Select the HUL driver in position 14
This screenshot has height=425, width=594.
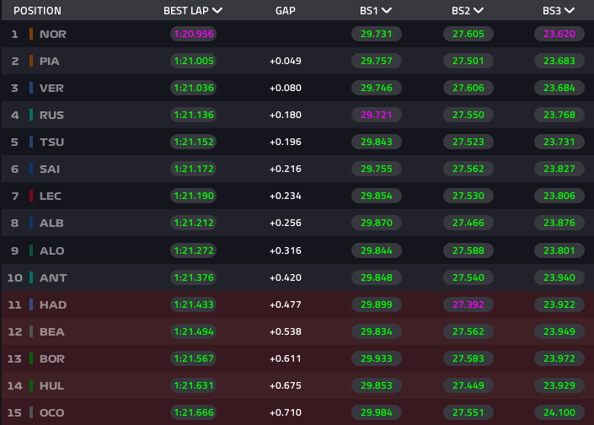pos(51,385)
